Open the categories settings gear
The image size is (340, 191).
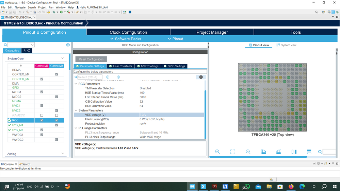click(68, 45)
